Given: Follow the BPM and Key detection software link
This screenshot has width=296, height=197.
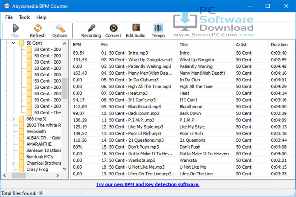Looking at the screenshot, I should [148, 184].
